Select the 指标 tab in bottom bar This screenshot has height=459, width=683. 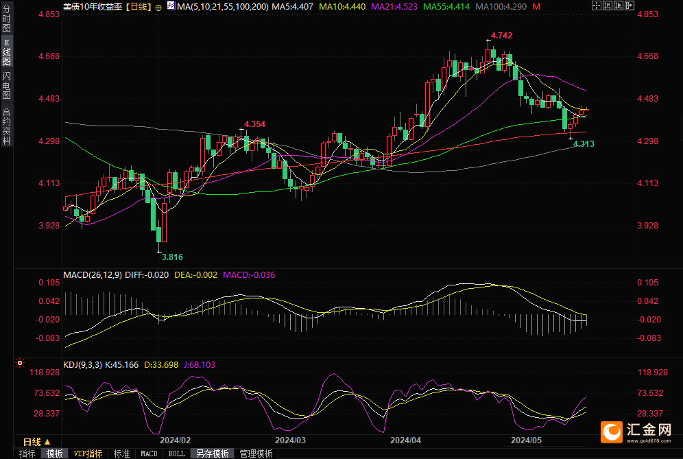tap(27, 454)
